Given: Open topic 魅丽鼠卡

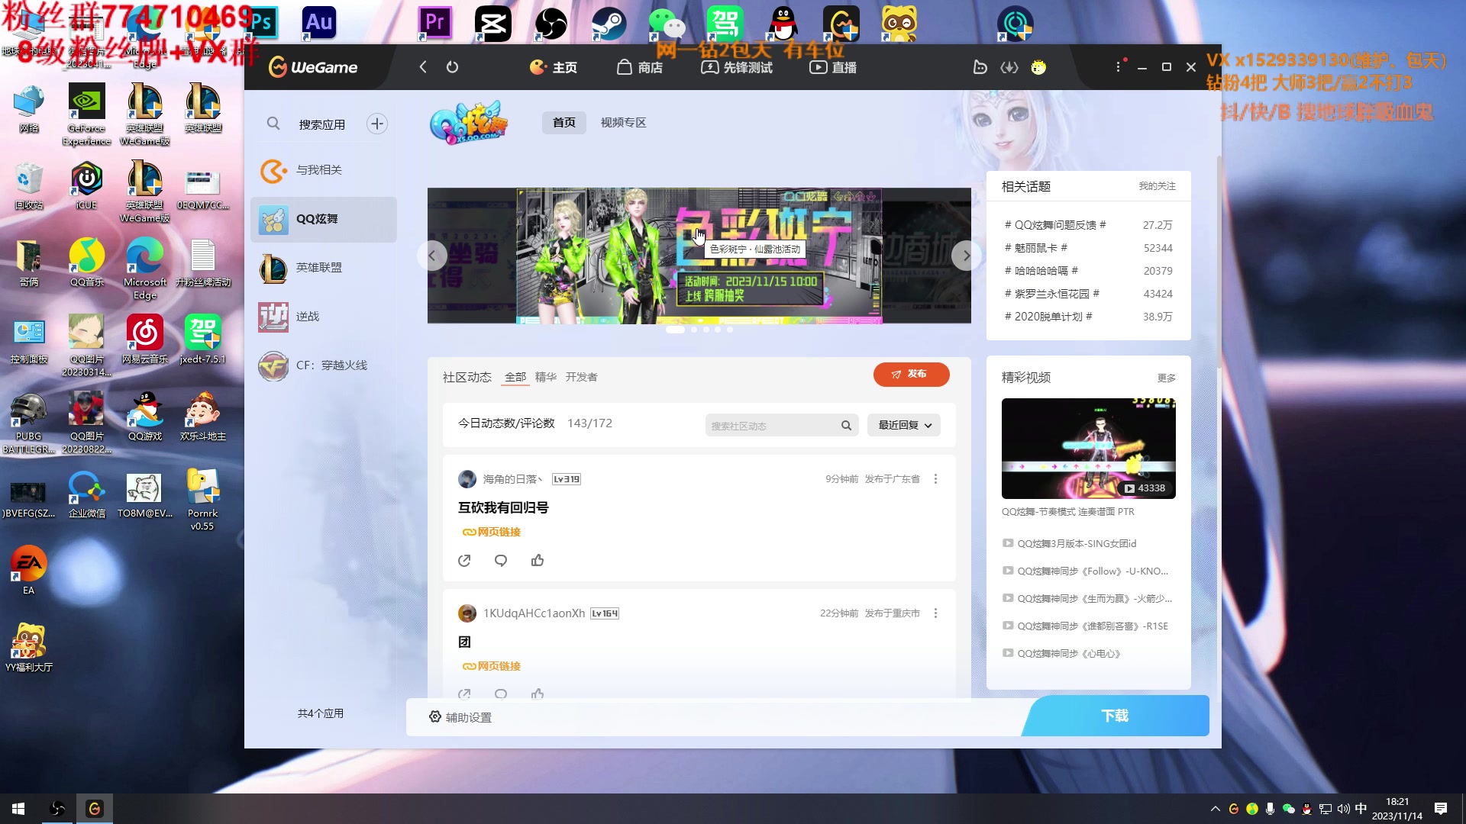Looking at the screenshot, I should [x=1036, y=248].
